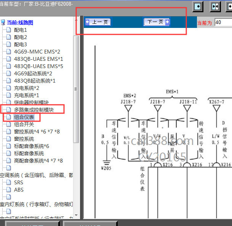Click the current page number field showing 40
Viewport: 232px width, 226px height.
point(223,23)
